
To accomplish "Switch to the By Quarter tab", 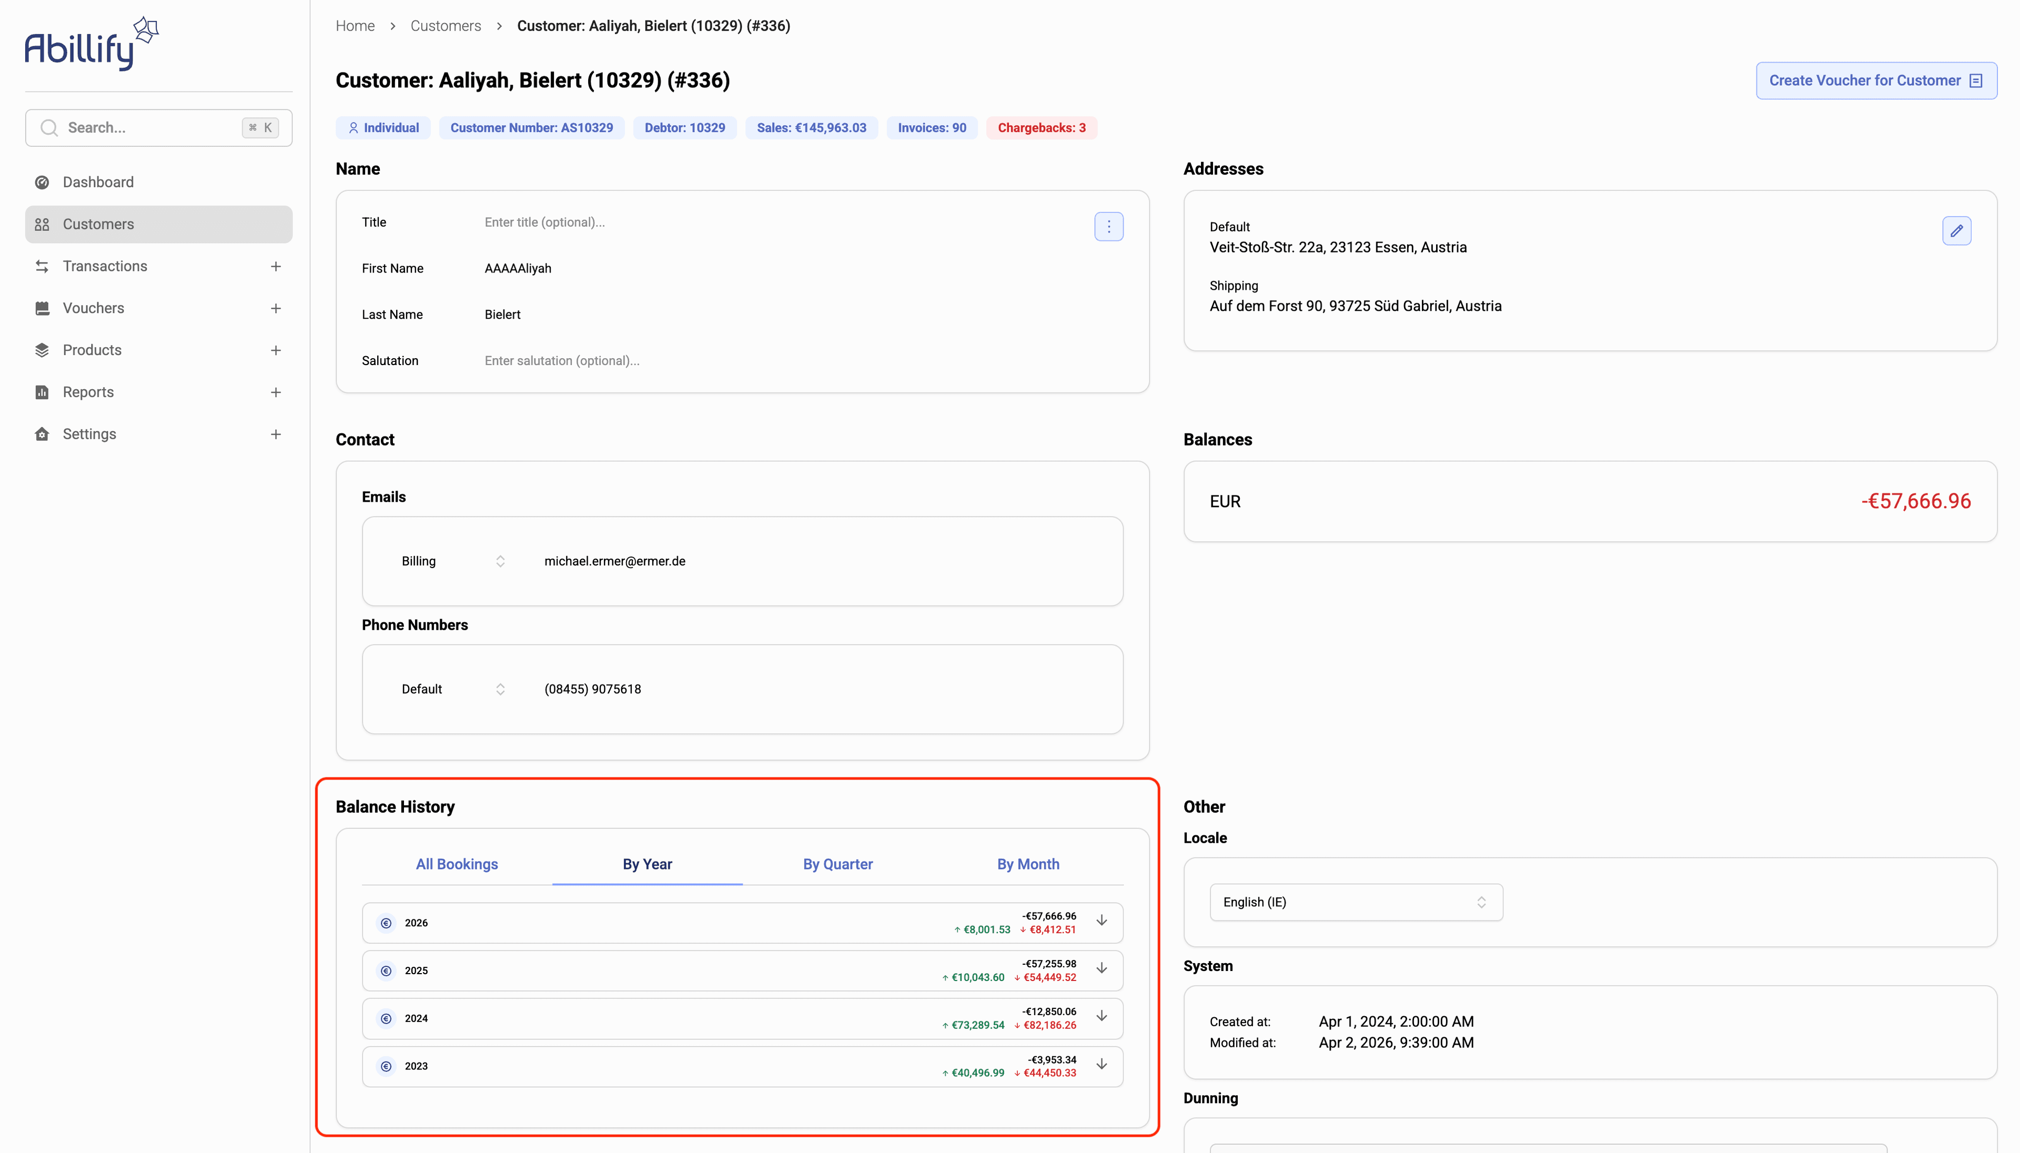I will pyautogui.click(x=837, y=864).
